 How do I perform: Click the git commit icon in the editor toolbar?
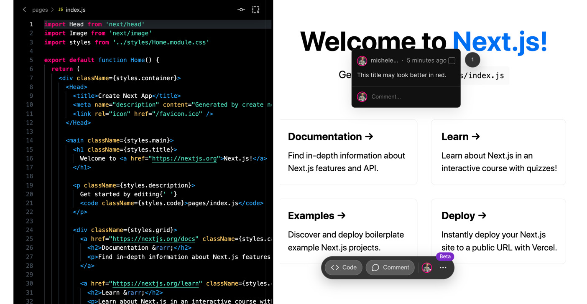241,9
